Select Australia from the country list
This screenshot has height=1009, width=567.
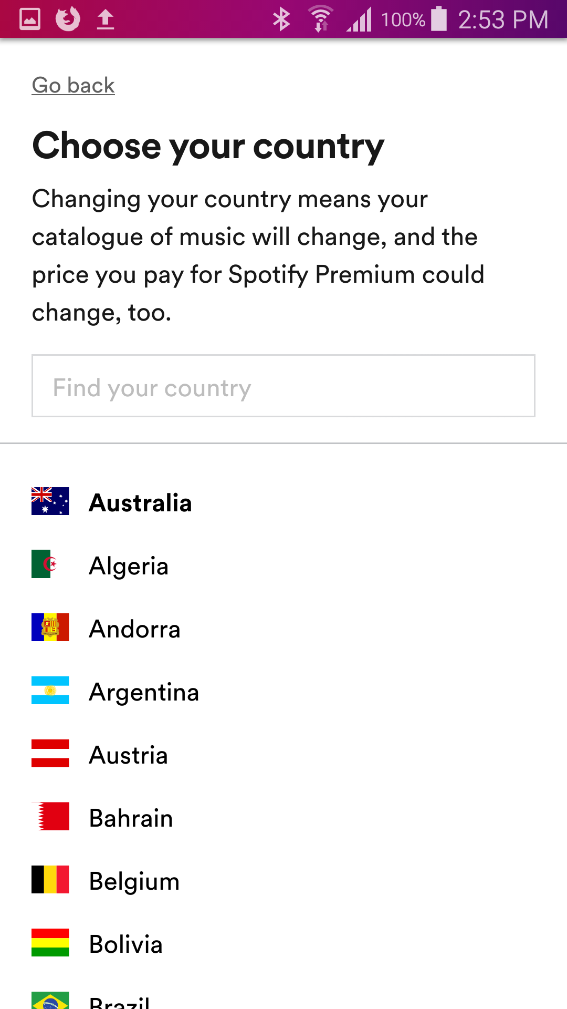[x=140, y=502]
